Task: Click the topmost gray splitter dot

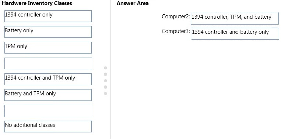Action: (106, 68)
